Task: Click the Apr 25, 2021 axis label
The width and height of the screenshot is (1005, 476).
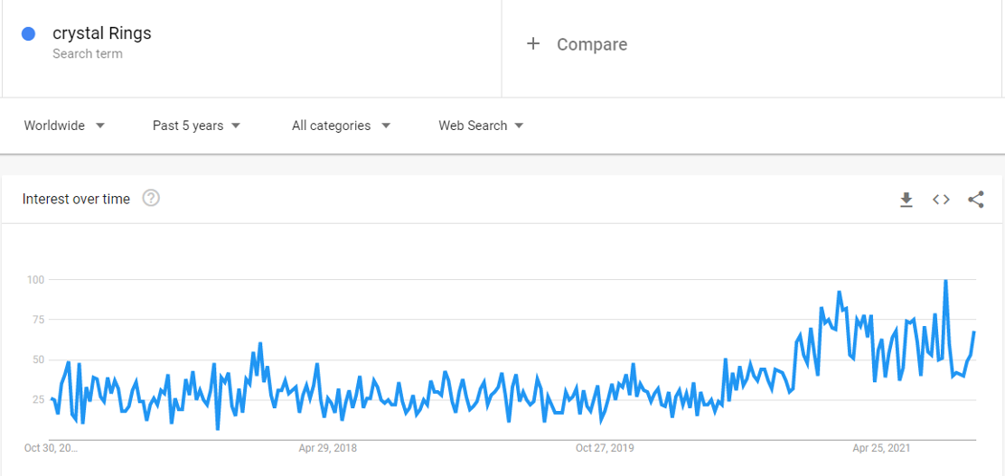Action: [882, 449]
